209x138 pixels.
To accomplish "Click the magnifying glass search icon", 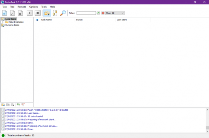I will point(63,13).
